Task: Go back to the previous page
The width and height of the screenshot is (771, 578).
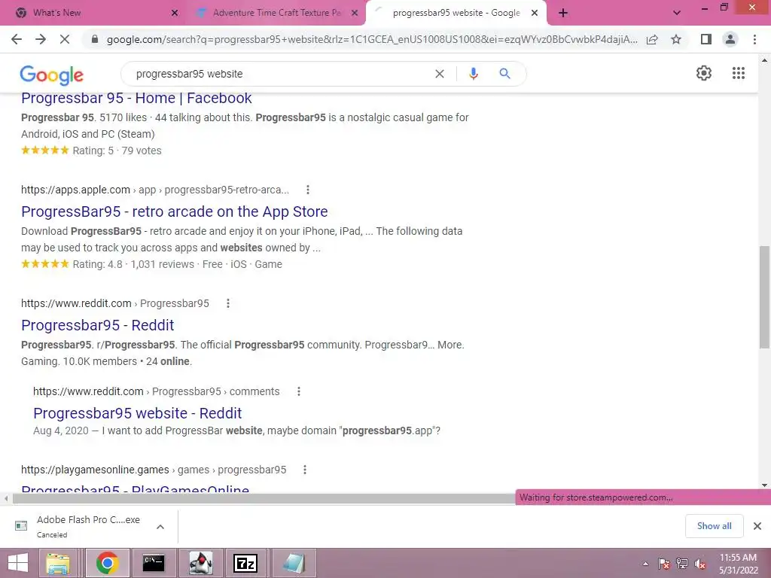Action: click(17, 39)
